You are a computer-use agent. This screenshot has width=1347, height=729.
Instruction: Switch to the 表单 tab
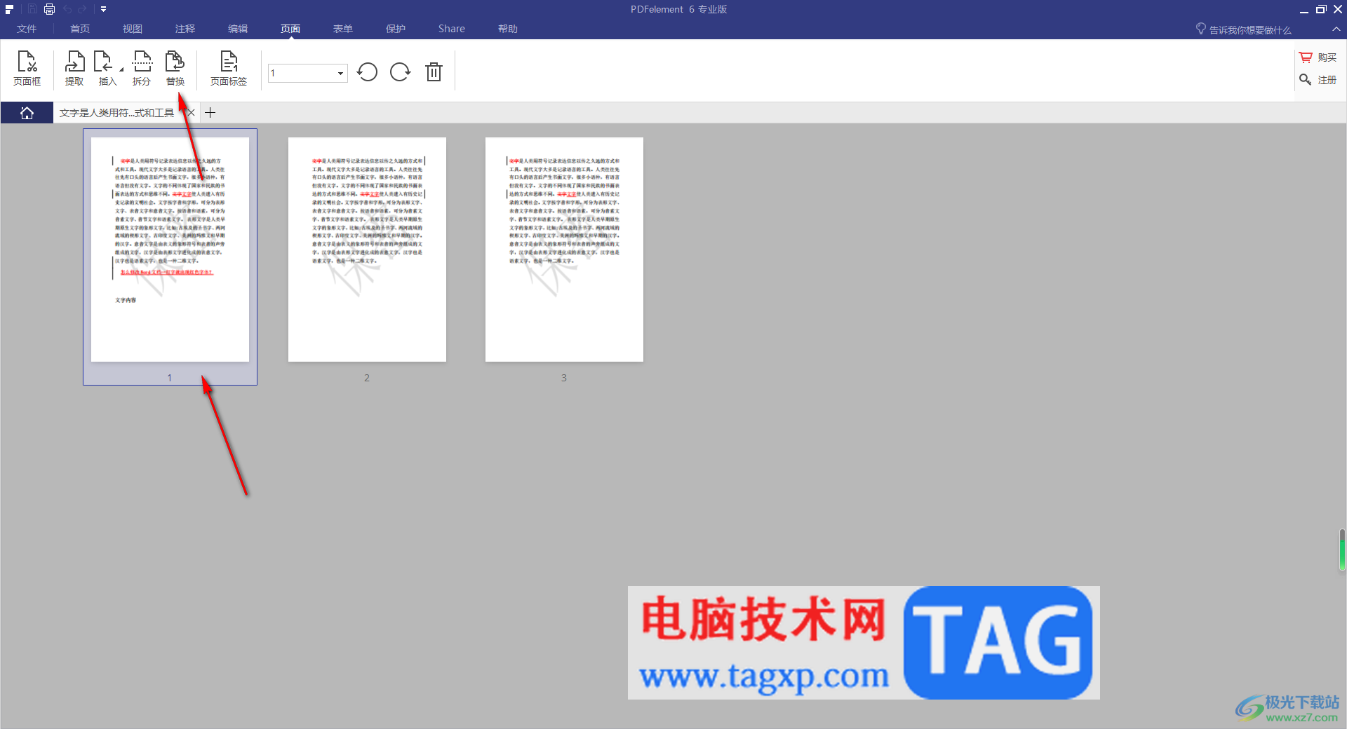click(343, 29)
